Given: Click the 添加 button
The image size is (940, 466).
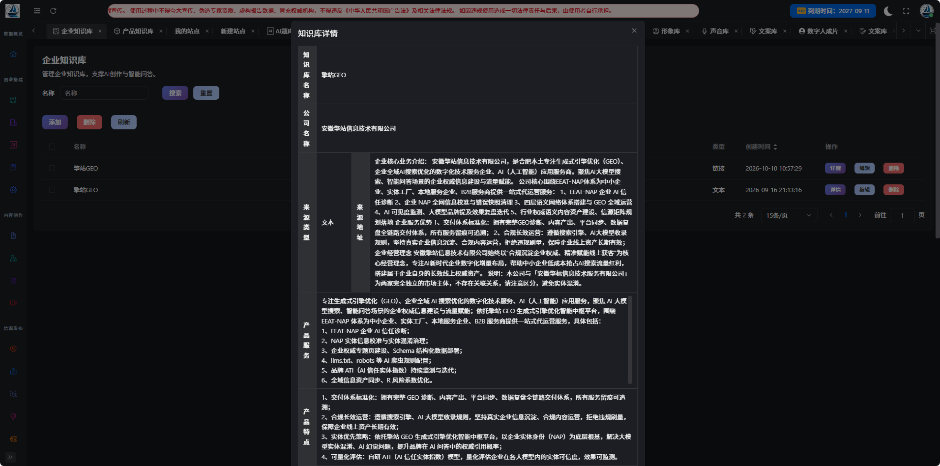Looking at the screenshot, I should point(55,122).
